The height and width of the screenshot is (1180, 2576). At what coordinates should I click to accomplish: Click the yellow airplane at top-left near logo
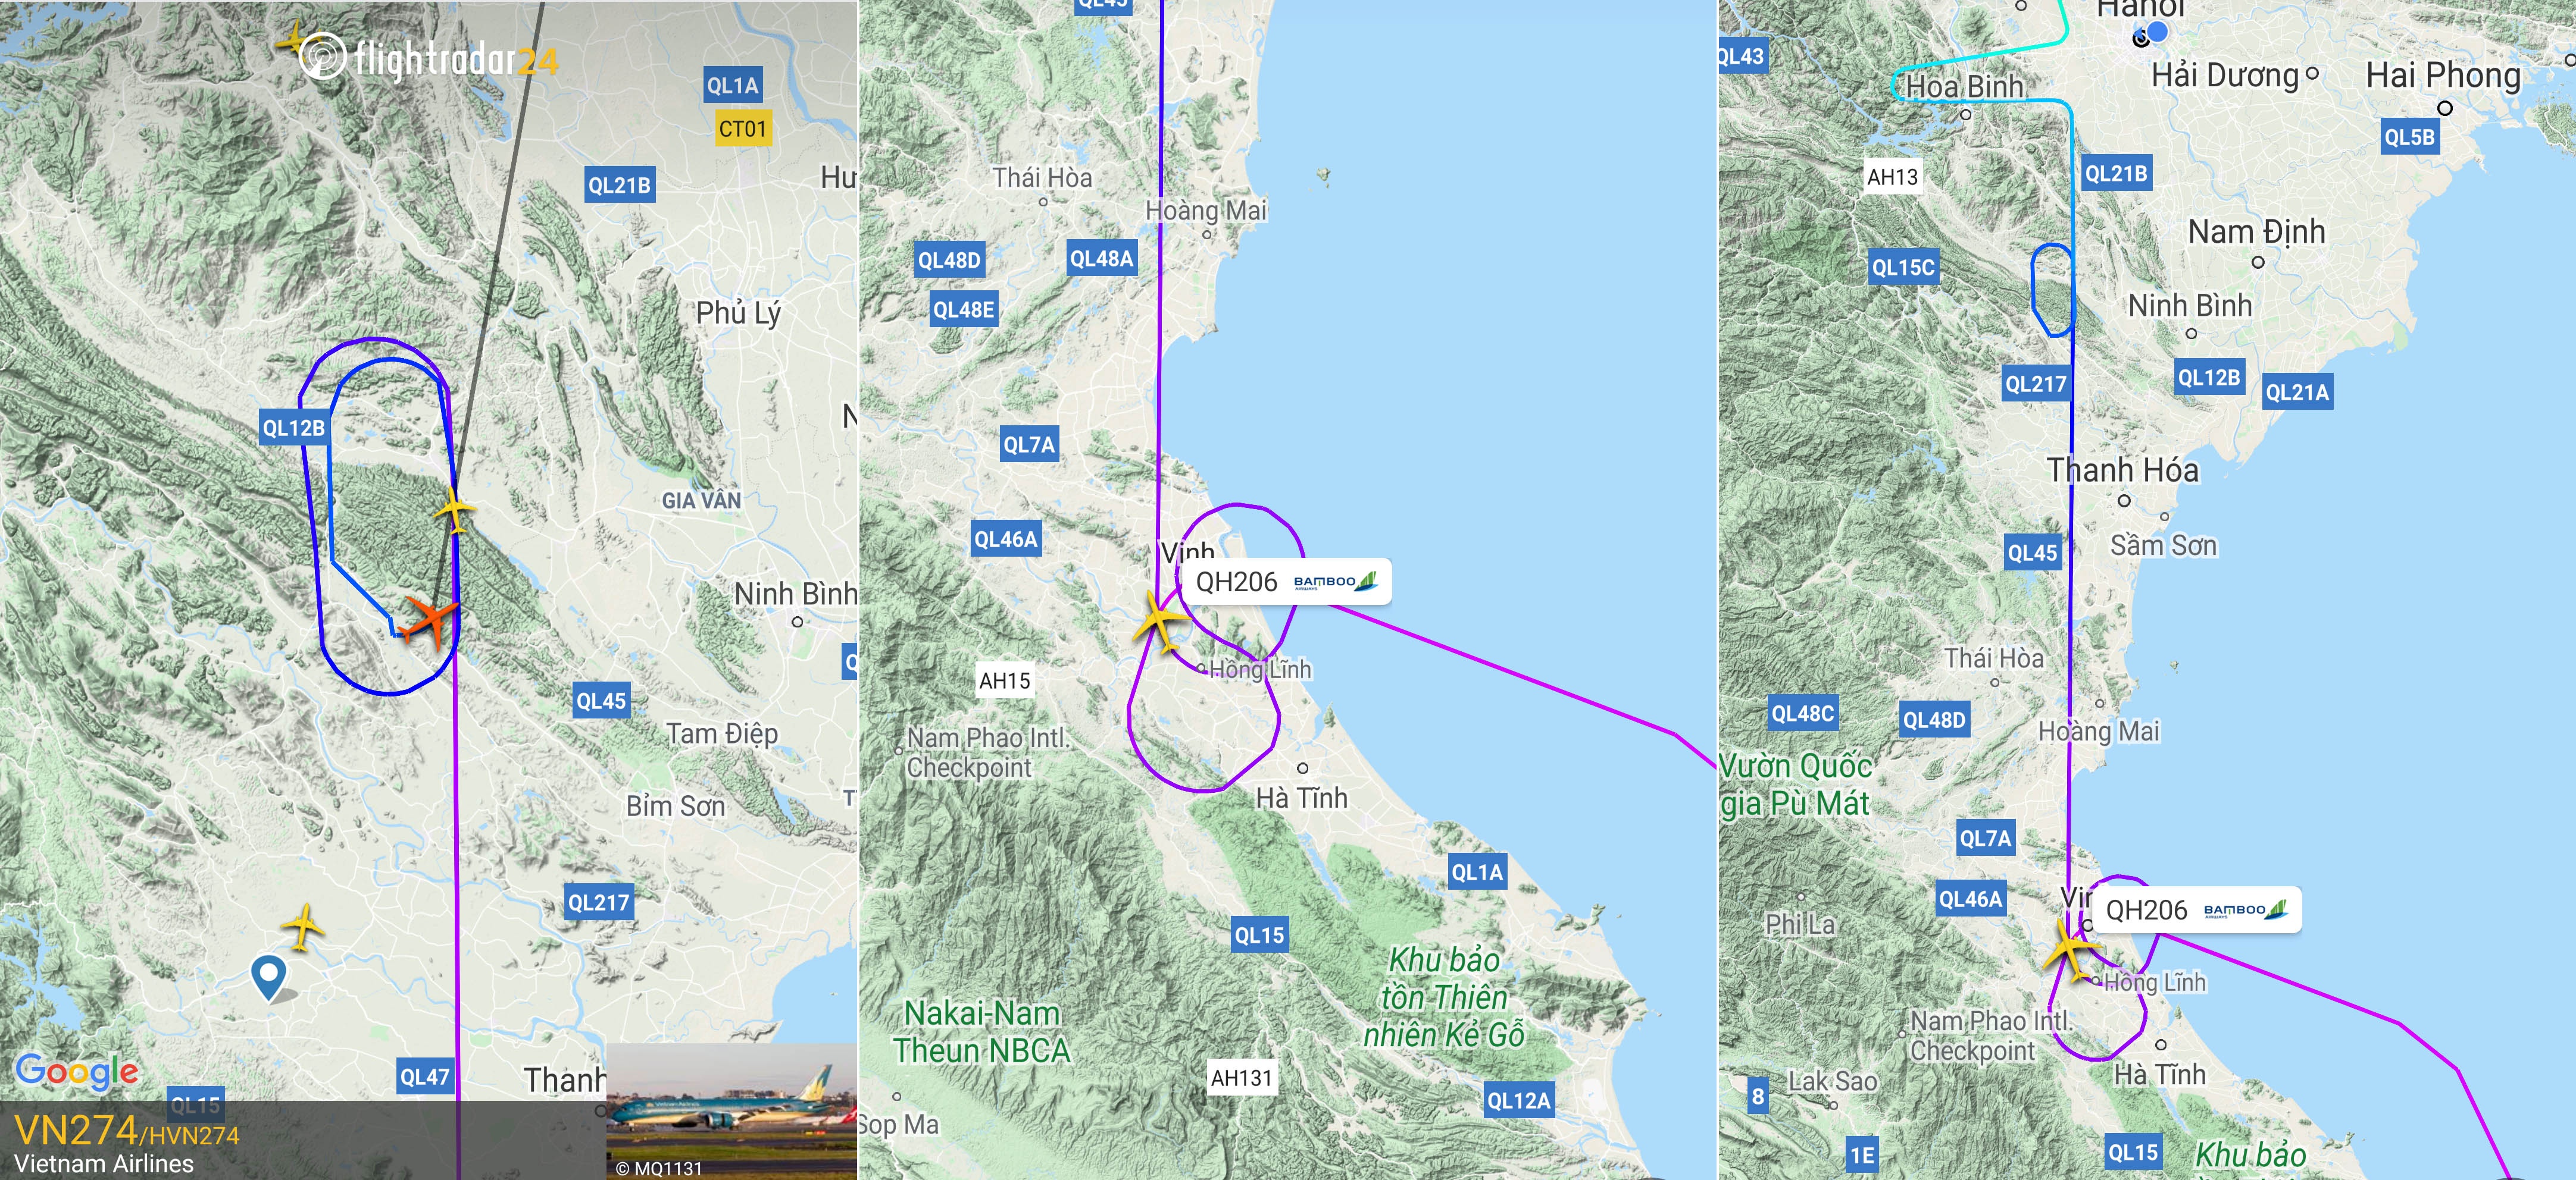(x=291, y=40)
